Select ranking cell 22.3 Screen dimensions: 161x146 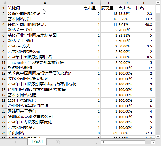click(144, 133)
